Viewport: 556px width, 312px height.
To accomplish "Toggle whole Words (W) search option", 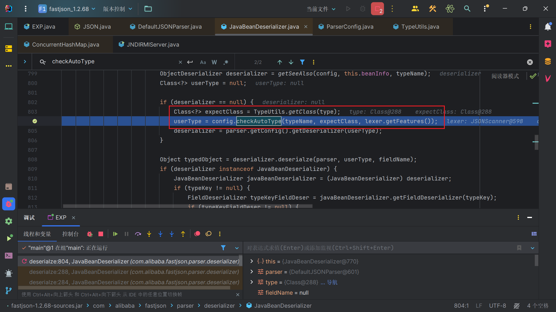I will tap(214, 62).
